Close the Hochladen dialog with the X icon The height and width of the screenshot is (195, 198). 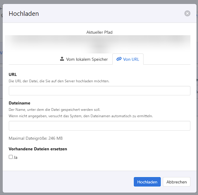point(187,13)
